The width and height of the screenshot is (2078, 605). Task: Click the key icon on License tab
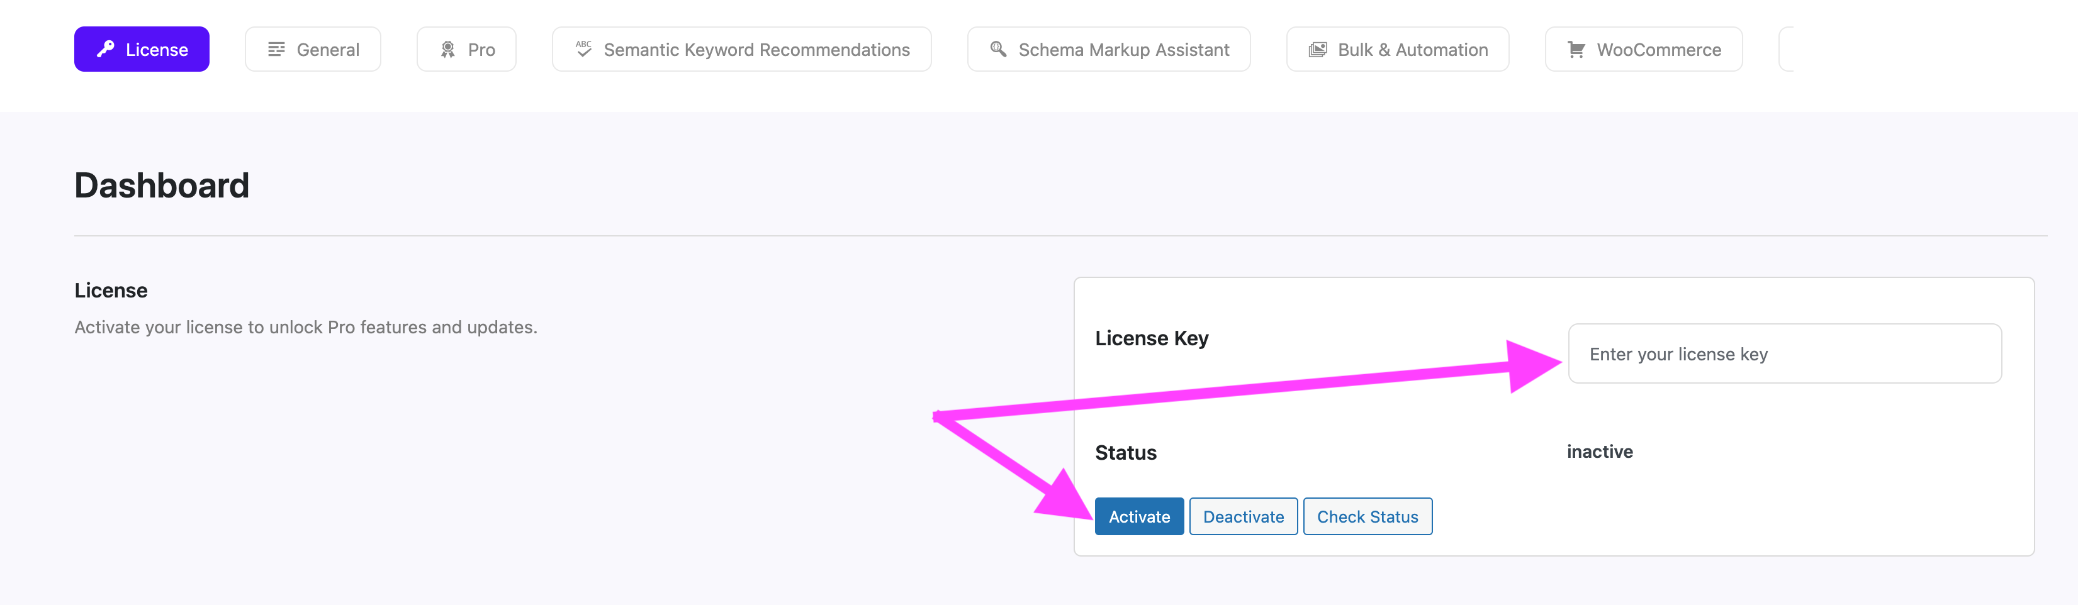click(106, 49)
